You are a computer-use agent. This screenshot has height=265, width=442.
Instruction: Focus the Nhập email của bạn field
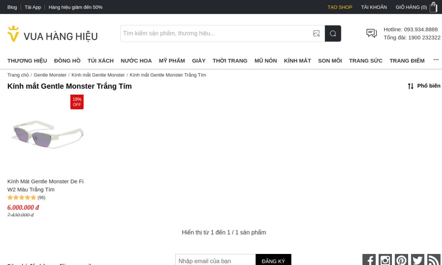click(x=215, y=261)
